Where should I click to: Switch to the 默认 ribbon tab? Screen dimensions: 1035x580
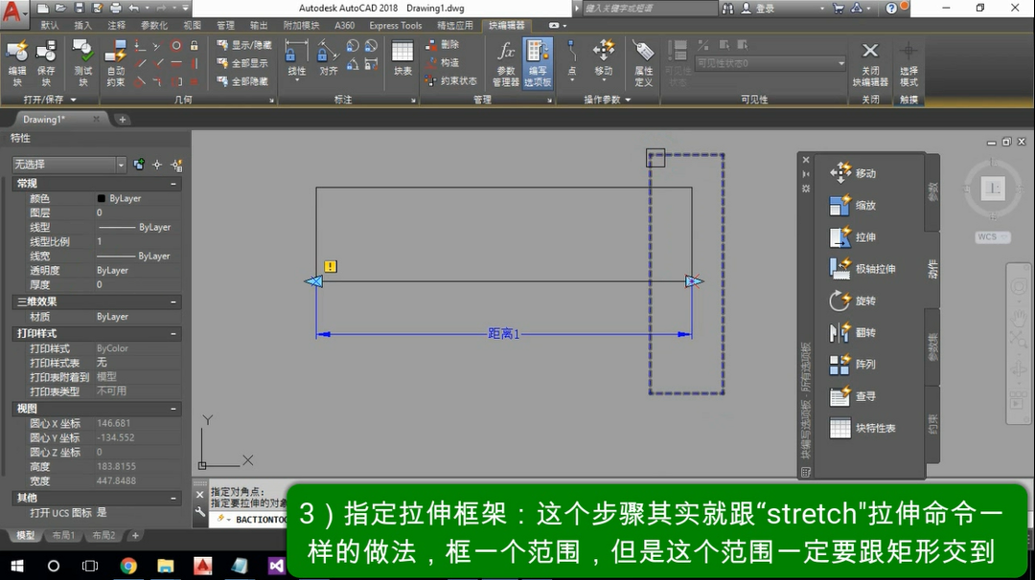pyautogui.click(x=50, y=26)
